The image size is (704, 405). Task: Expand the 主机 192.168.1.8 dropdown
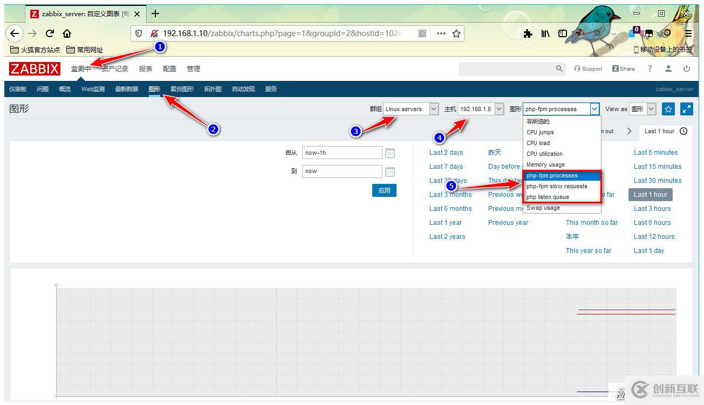[x=498, y=109]
